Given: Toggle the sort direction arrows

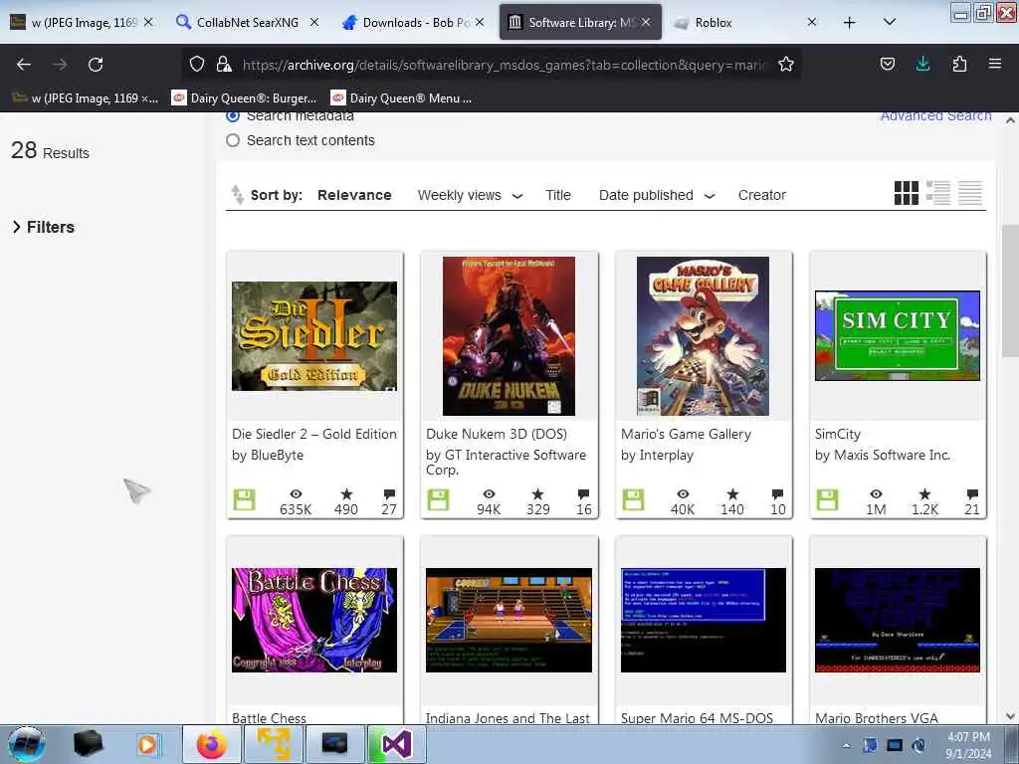Looking at the screenshot, I should (x=237, y=194).
